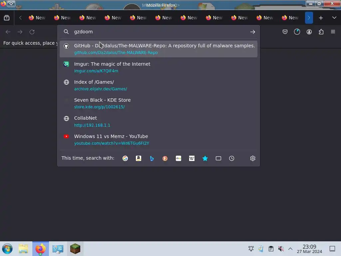Click the blue tab strip scroll-right chevron
Viewport: 341px width, 256px height.
[309, 18]
